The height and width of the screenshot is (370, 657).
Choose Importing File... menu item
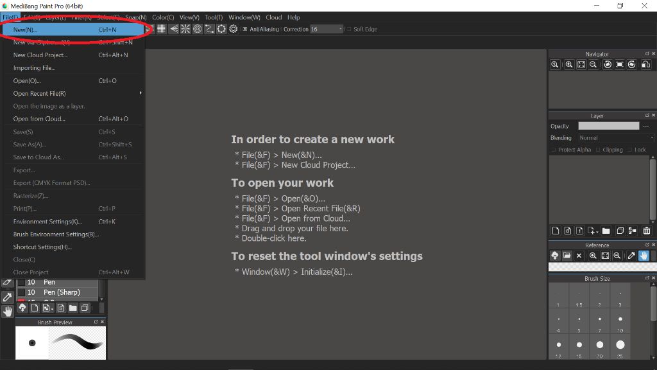(x=73, y=67)
